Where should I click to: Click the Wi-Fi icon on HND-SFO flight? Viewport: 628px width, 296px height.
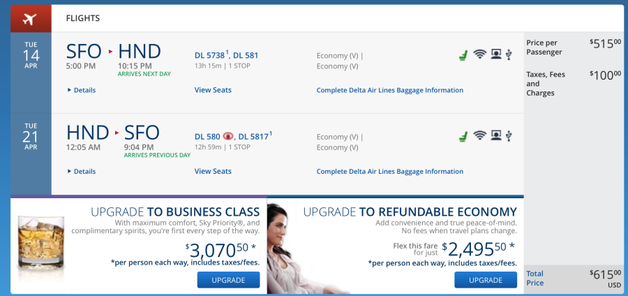click(479, 135)
